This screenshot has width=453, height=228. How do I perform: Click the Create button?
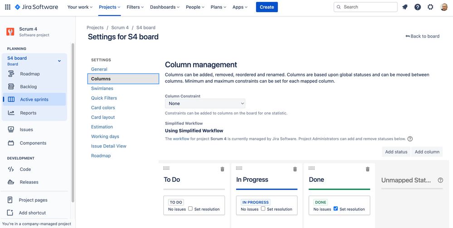pos(267,7)
